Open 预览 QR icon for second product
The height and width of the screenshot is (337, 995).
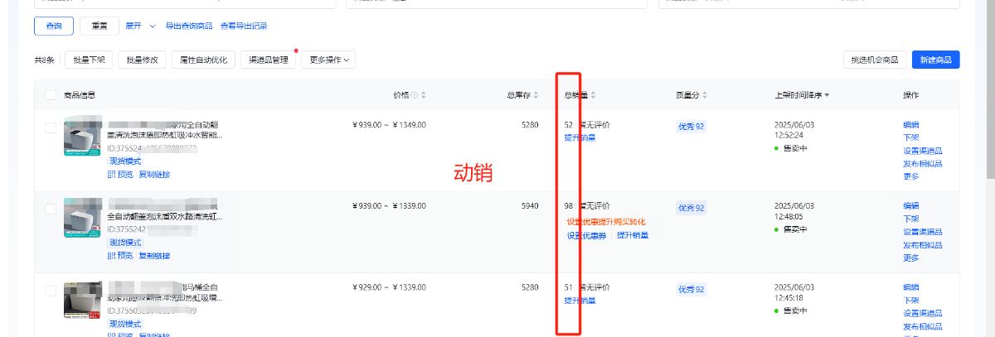[111, 255]
